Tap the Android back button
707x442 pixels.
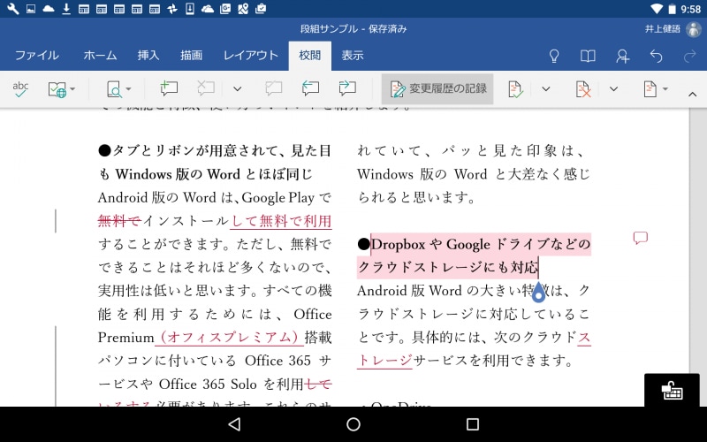click(x=234, y=424)
